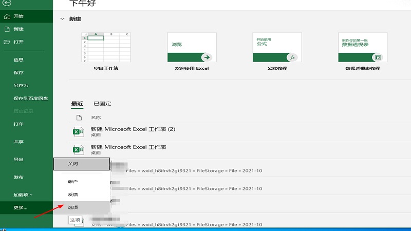Click the file icon in list header
The height and width of the screenshot is (231, 411).
coord(79,118)
